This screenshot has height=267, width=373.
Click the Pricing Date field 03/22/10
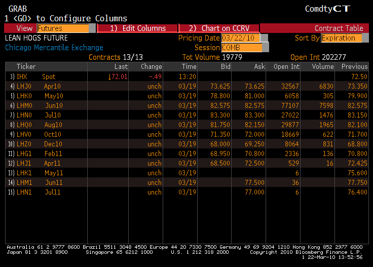point(241,38)
